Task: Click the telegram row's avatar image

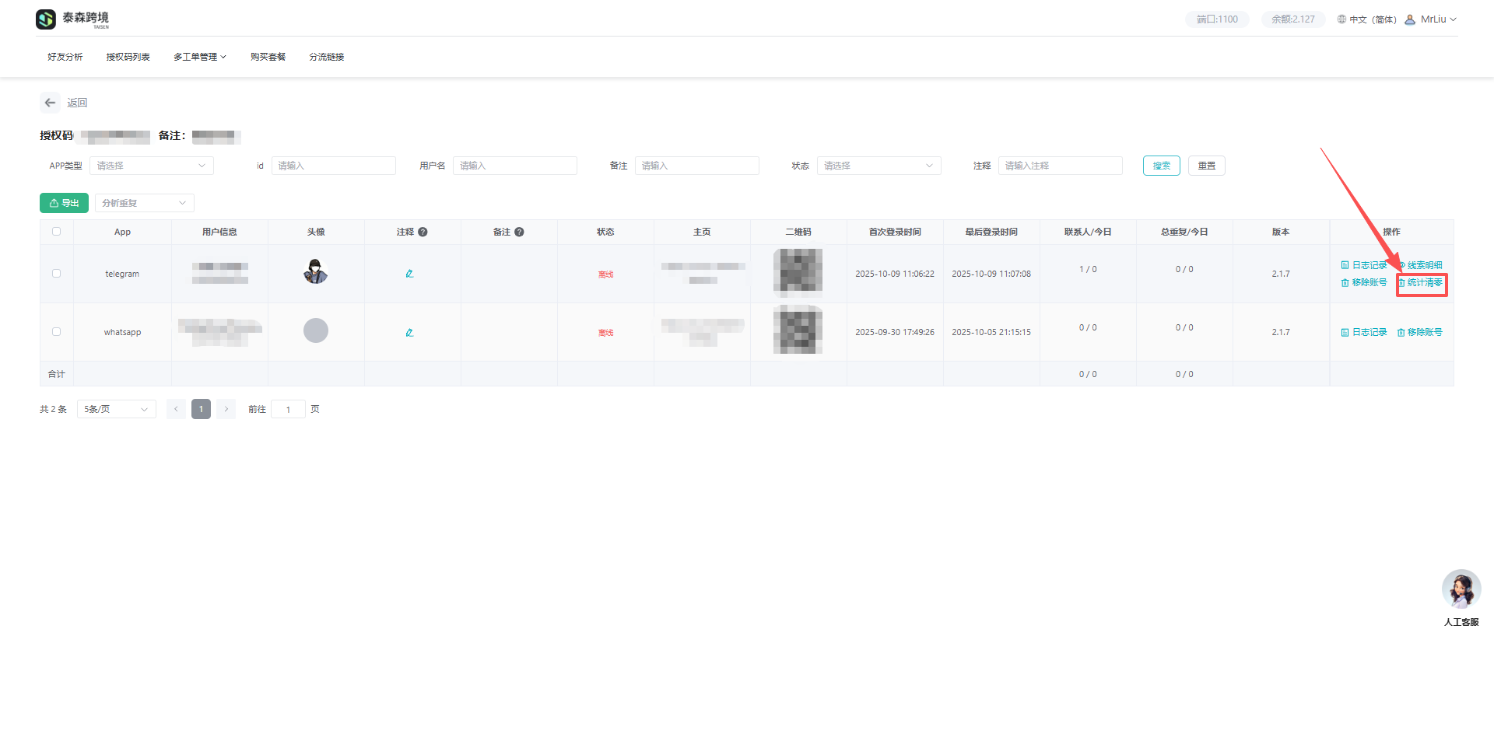Action: (315, 272)
